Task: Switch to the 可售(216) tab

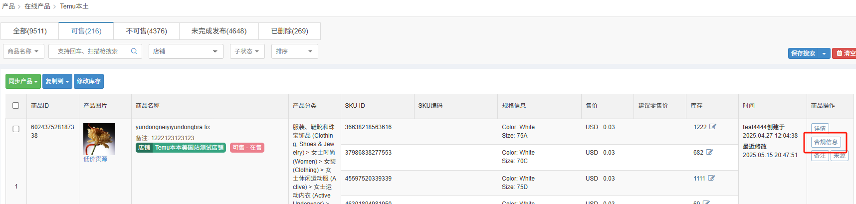Action: [x=86, y=31]
